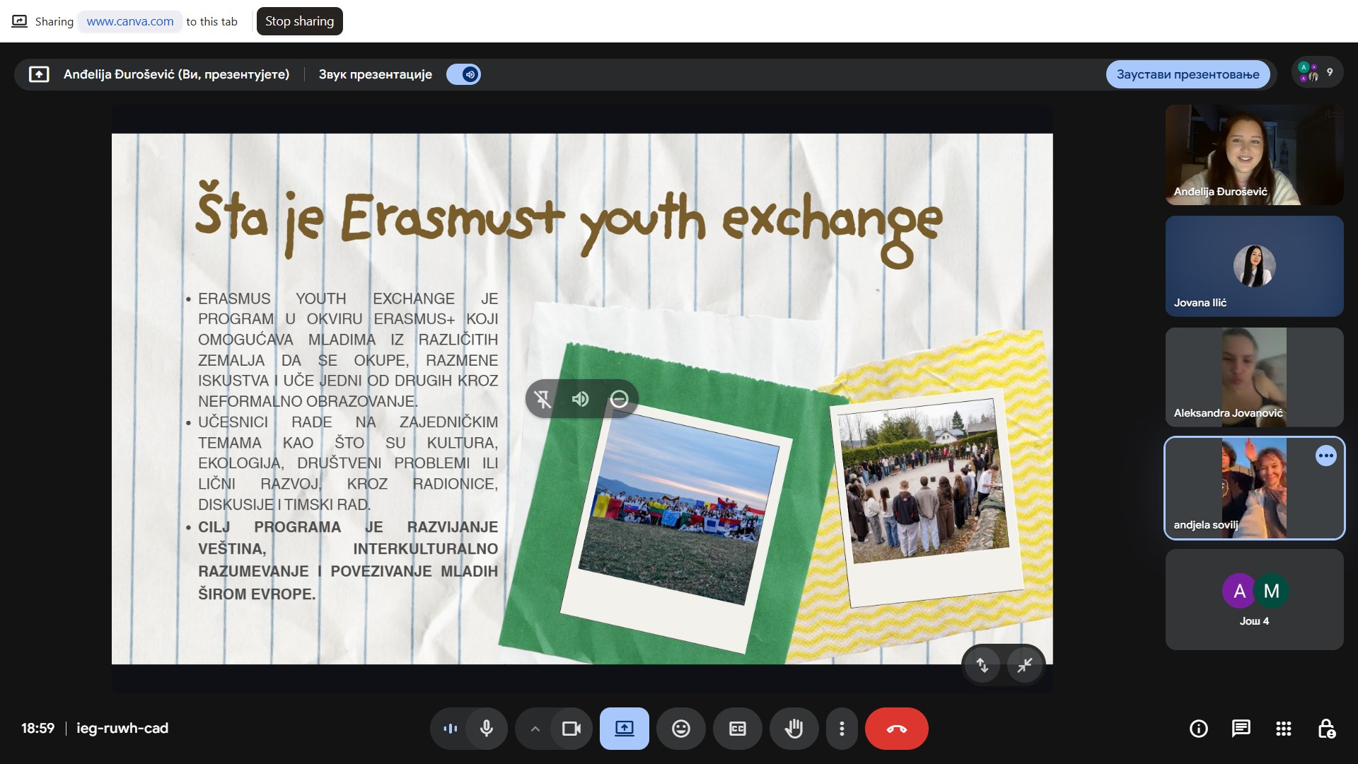Click the M avatar in Још 4 tile
This screenshot has width=1358, height=764.
point(1272,591)
